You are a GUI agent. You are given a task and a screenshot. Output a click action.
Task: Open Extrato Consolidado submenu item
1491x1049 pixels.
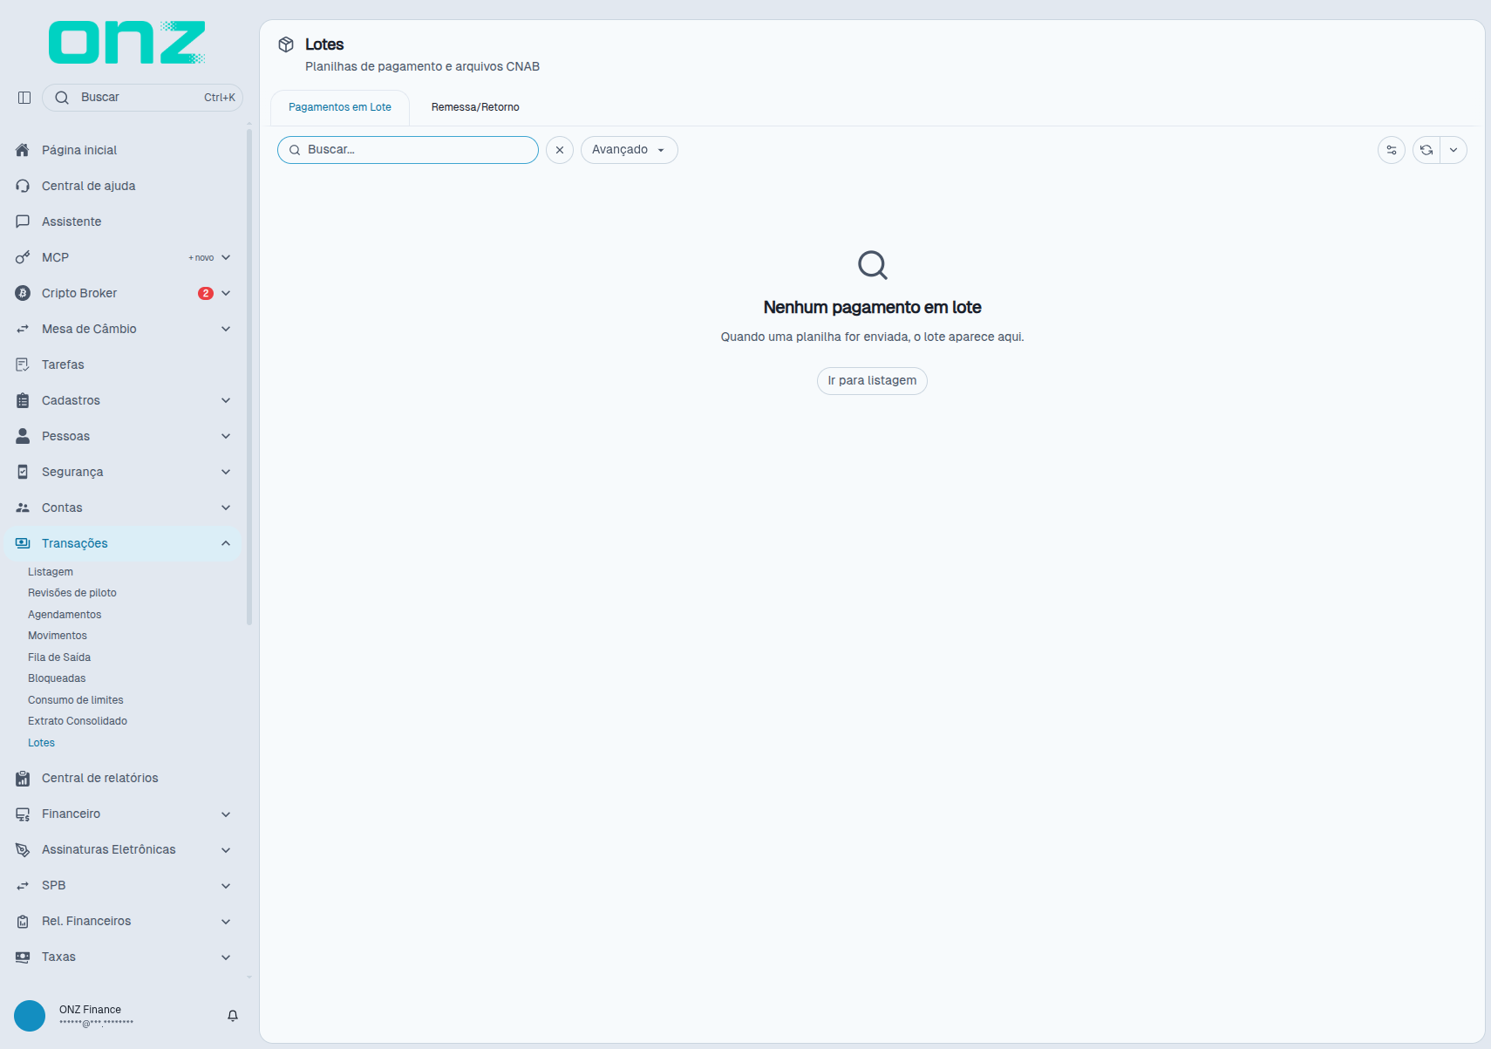(78, 721)
